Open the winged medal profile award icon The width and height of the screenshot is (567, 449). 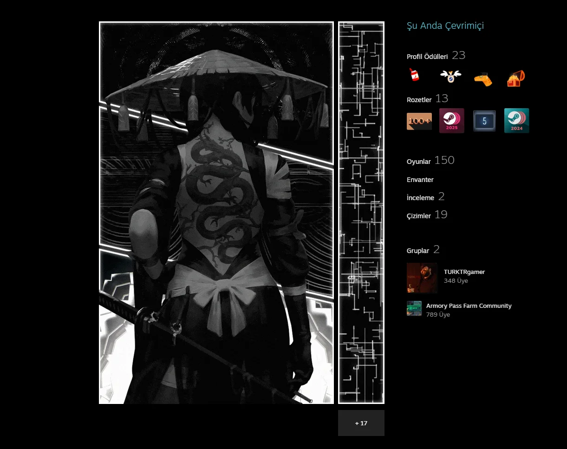pyautogui.click(x=450, y=77)
